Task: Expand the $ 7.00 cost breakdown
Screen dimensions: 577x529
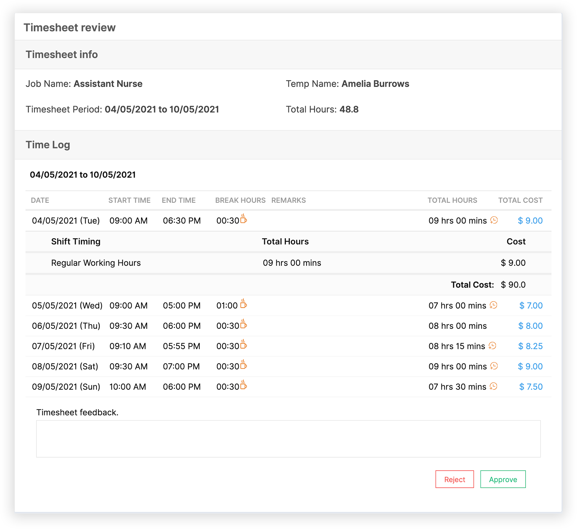Action: point(531,306)
